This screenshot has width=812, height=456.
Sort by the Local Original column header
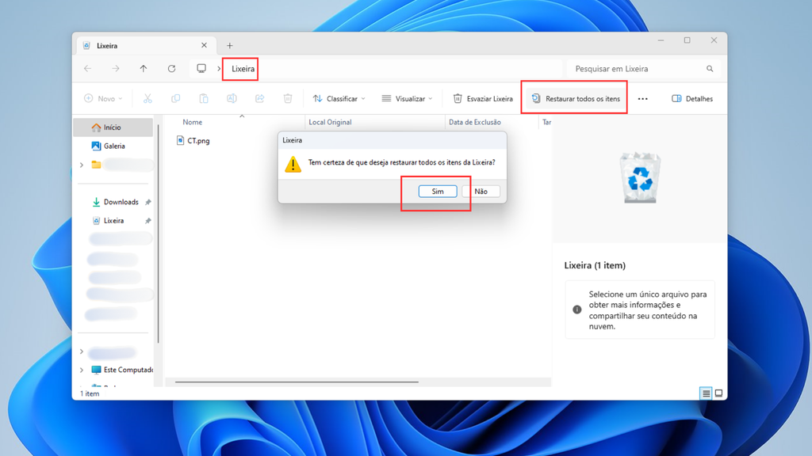point(330,122)
